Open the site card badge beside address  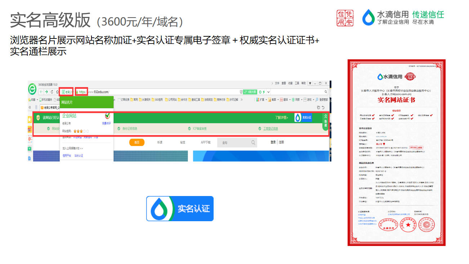coord(66,92)
